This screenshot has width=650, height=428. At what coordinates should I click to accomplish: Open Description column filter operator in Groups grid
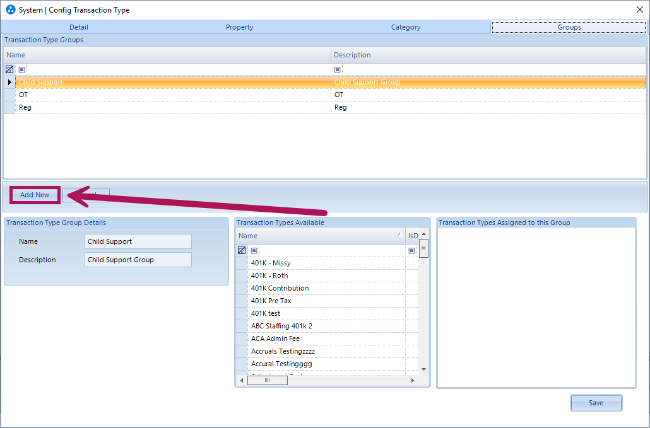338,69
